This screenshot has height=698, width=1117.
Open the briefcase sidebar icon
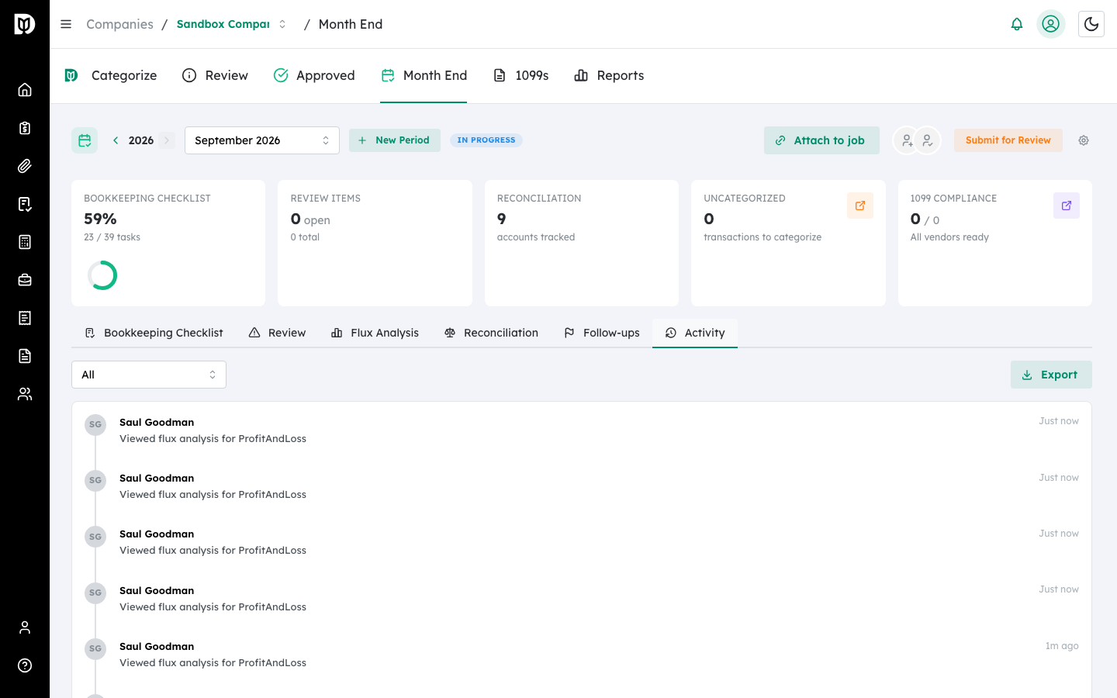(x=25, y=280)
